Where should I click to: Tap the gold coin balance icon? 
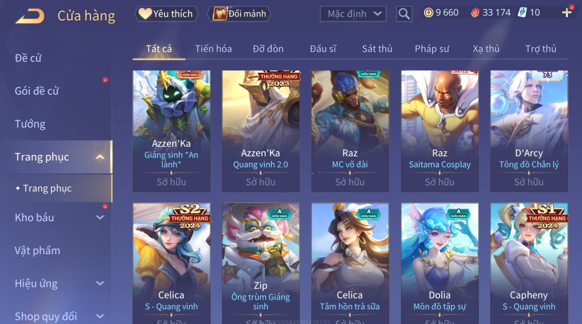pyautogui.click(x=429, y=13)
